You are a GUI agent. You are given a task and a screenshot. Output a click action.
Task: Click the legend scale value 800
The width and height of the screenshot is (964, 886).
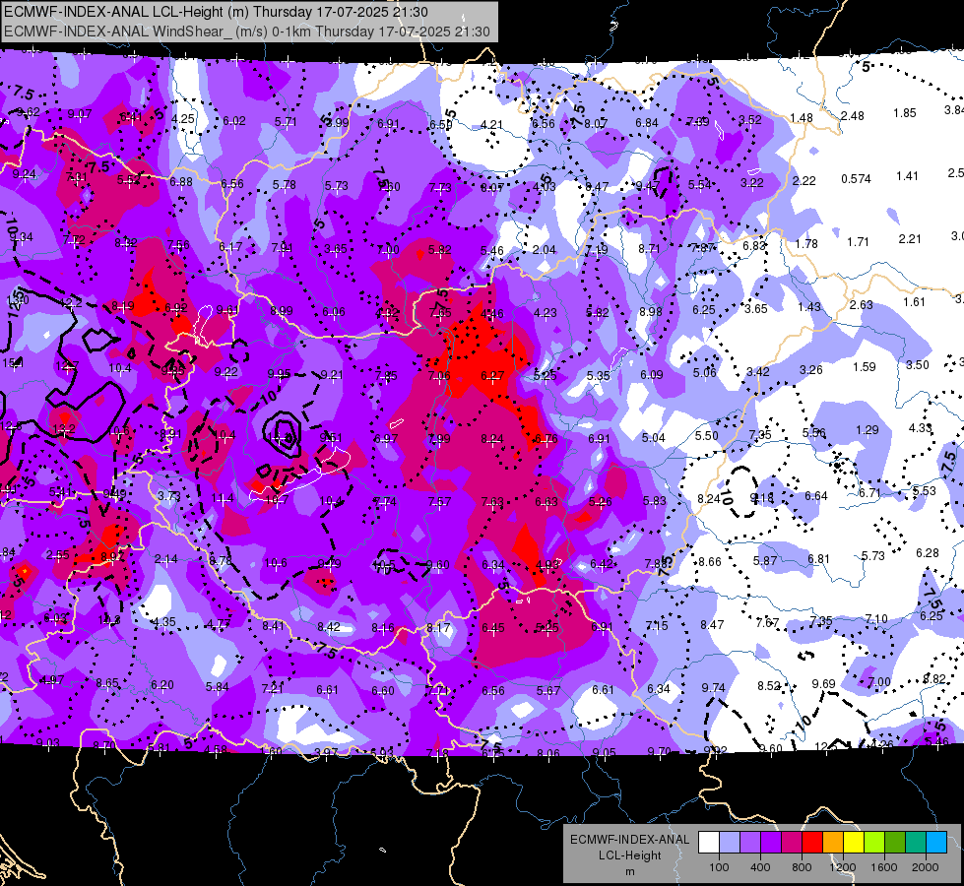click(802, 867)
